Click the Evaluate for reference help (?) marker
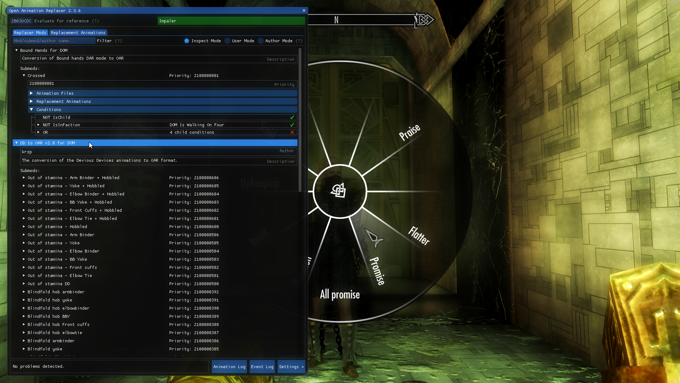 [95, 21]
